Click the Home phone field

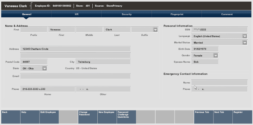pyautogui.click(x=48, y=89)
